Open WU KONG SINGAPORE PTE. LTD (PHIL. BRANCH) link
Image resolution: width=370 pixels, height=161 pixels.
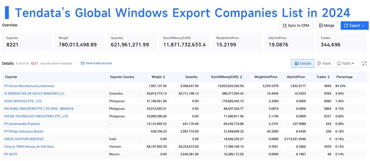39,109
